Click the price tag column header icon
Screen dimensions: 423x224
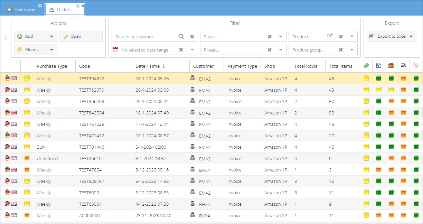pyautogui.click(x=416, y=65)
